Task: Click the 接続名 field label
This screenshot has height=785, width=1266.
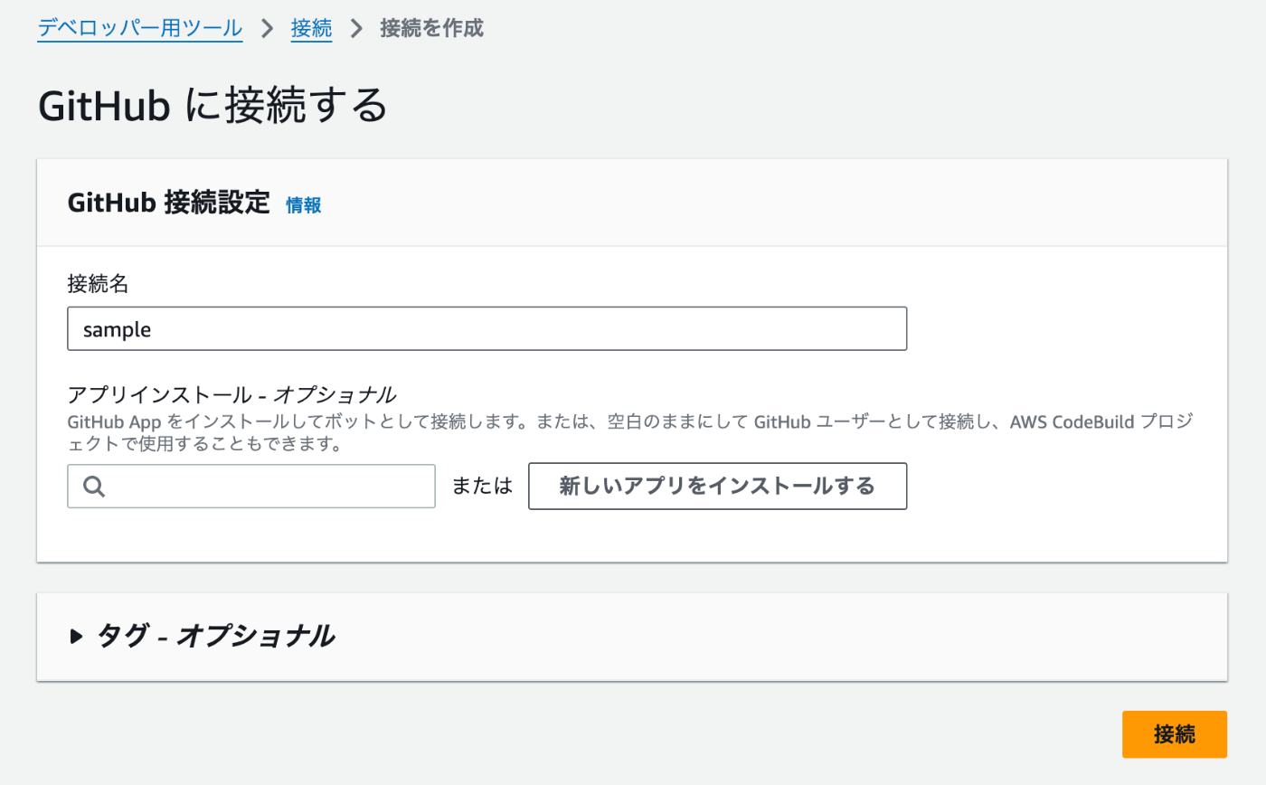Action: point(99,284)
